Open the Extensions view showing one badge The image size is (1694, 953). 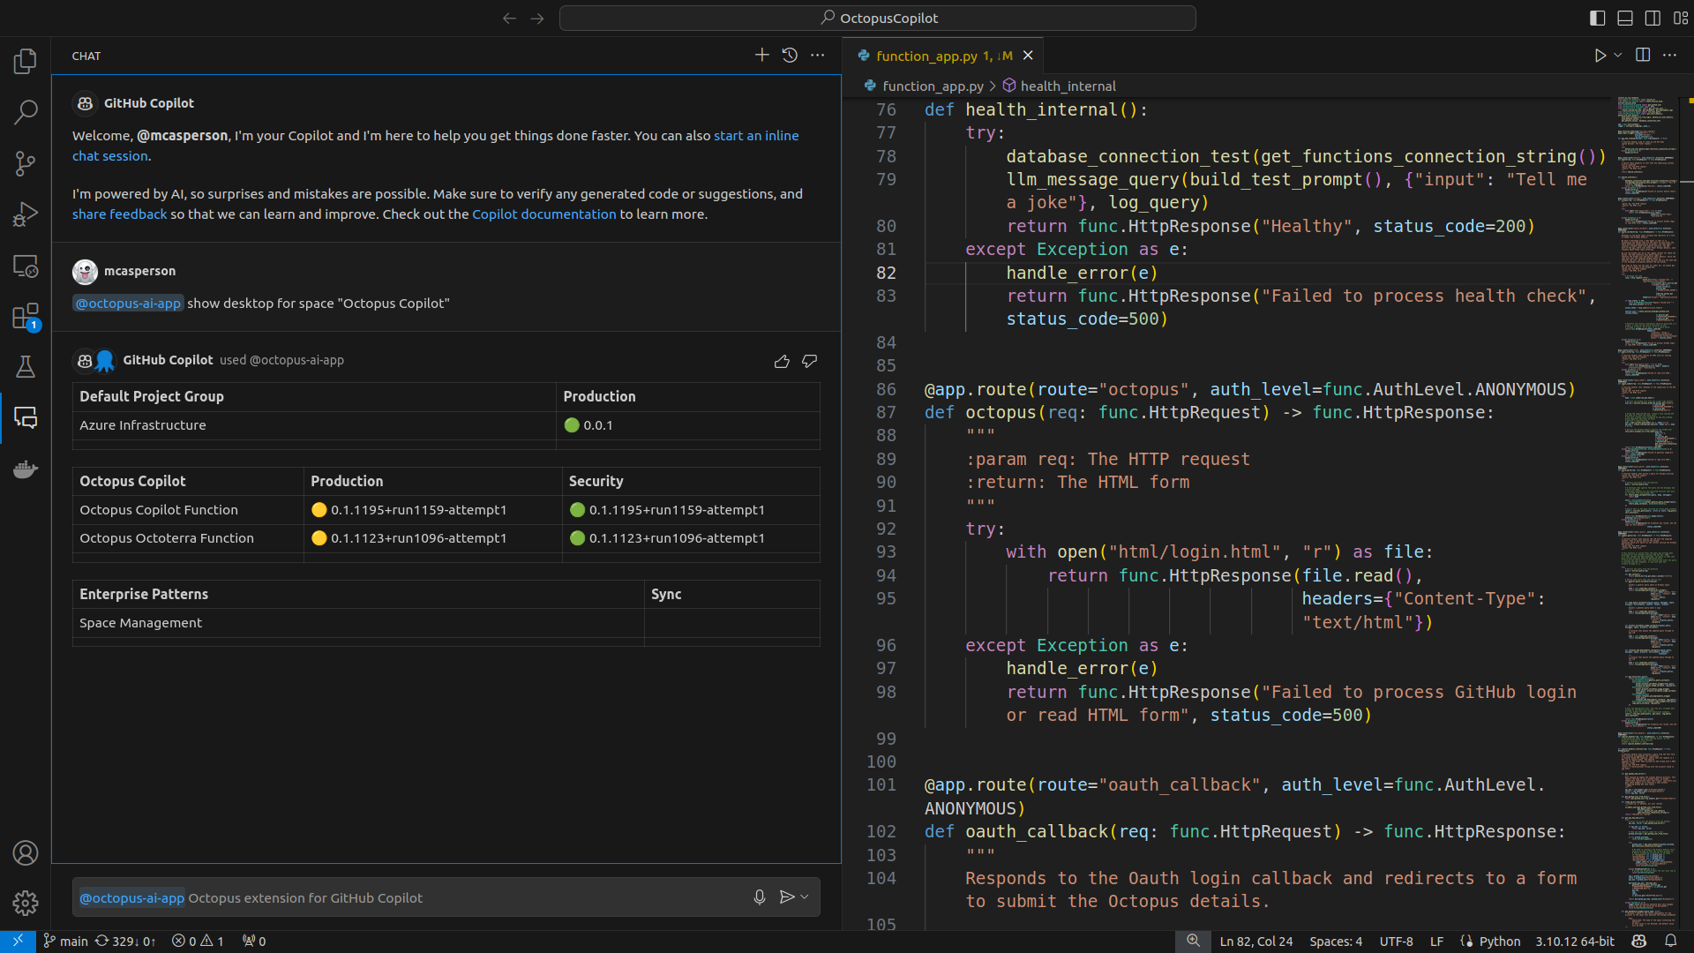coord(26,316)
